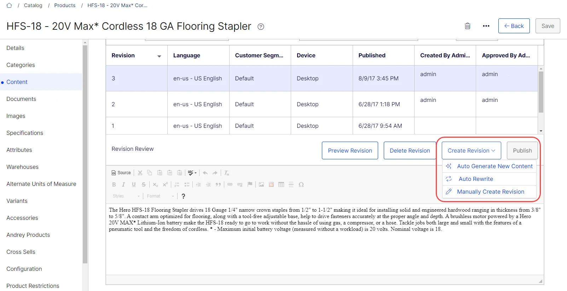Click the About editor question mark

click(x=183, y=196)
